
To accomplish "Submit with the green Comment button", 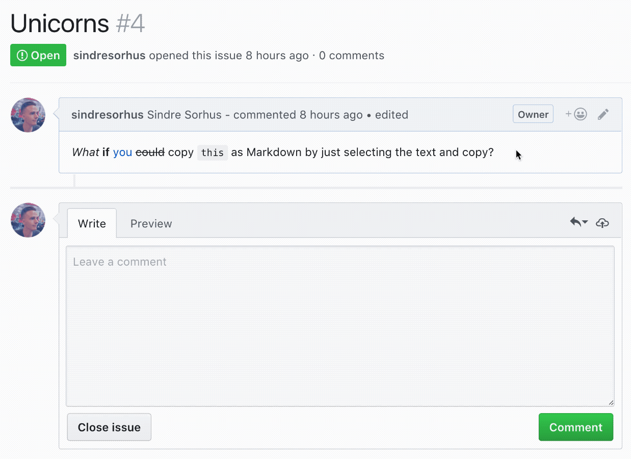I will point(575,427).
